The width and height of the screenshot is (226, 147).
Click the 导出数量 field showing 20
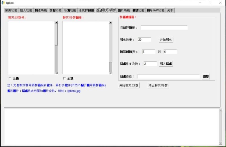(144, 40)
